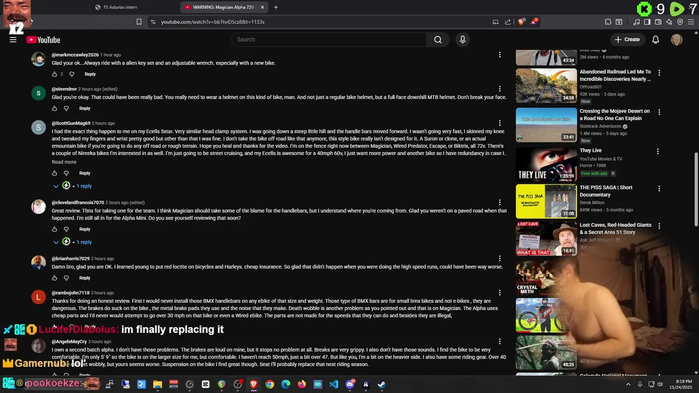The image size is (699, 393).
Task: Open the Brave main menu icon
Action: click(x=691, y=22)
